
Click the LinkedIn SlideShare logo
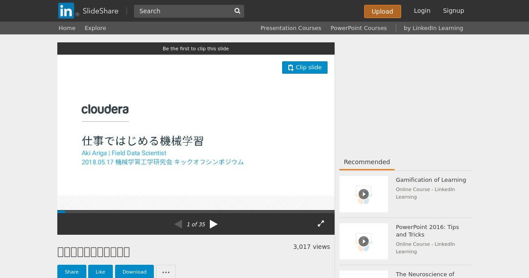pyautogui.click(x=88, y=11)
